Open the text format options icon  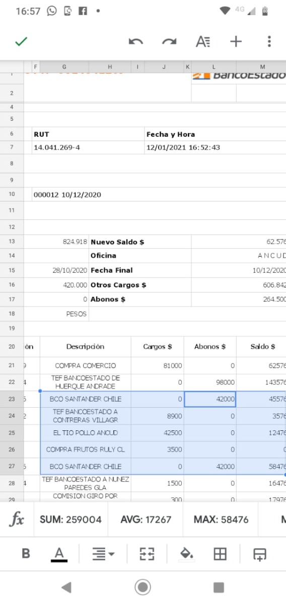203,42
